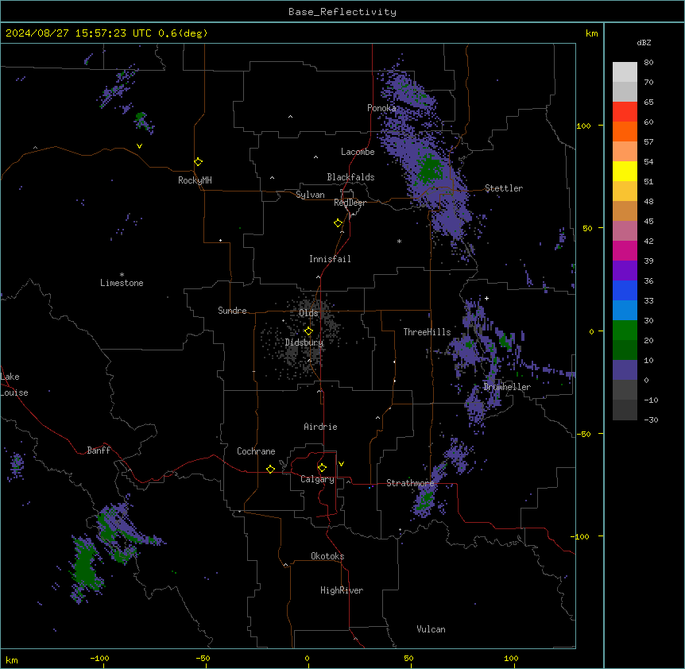Click the Sundre town label
Screen dimensions: 685x669
tap(232, 311)
